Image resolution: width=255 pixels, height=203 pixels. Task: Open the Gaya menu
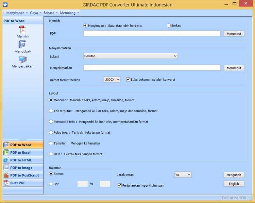click(35, 13)
